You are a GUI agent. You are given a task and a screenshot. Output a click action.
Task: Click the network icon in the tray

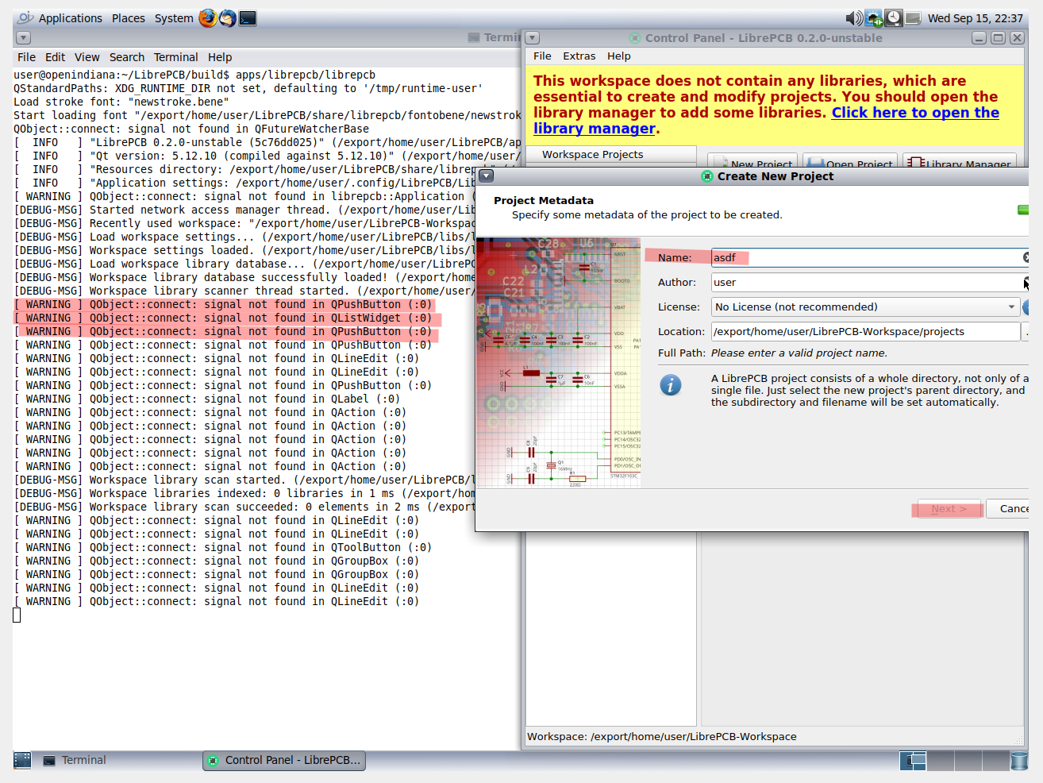pos(873,17)
